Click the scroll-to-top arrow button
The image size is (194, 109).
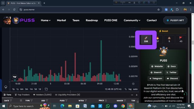[x=184, y=94]
